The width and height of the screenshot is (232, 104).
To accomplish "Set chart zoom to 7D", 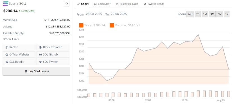I will pos(198,14).
